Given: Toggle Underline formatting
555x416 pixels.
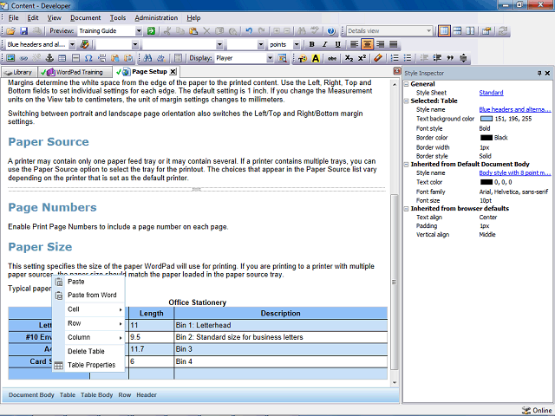Looking at the screenshot, I should [337, 44].
